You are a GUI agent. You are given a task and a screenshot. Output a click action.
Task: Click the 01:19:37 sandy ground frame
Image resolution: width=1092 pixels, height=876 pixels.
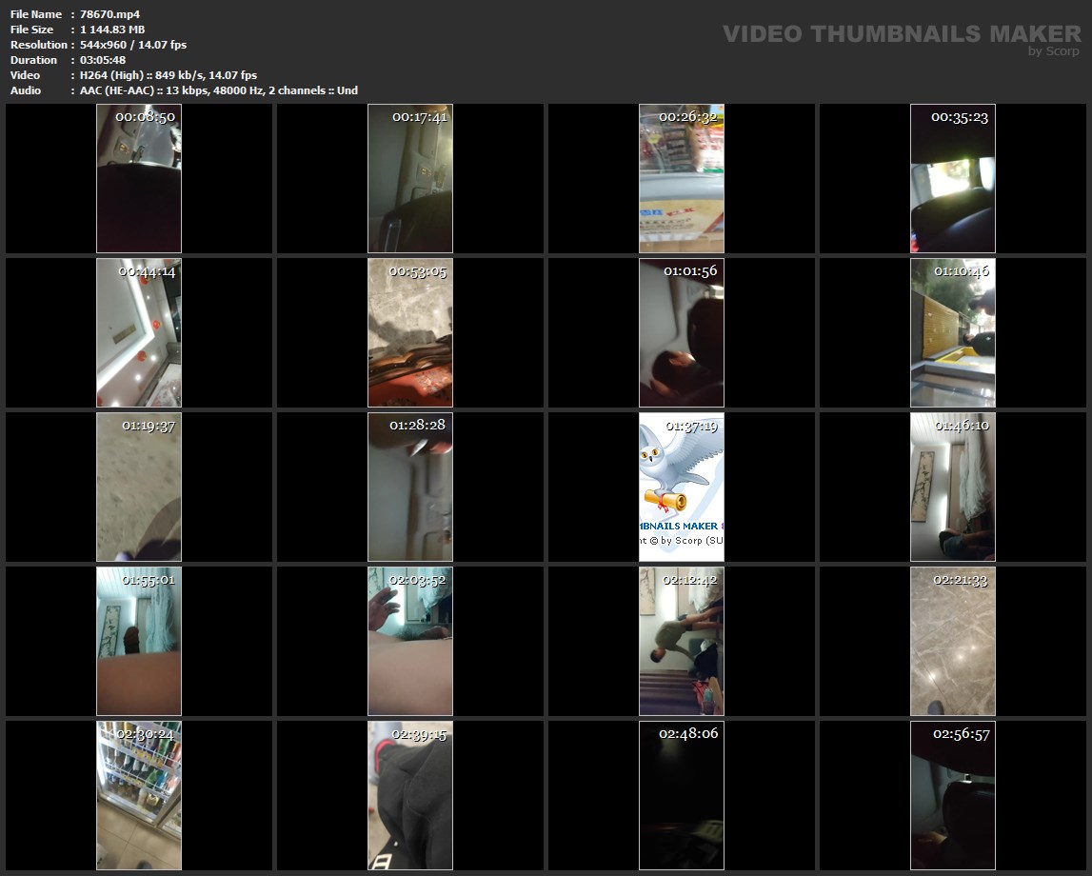139,488
